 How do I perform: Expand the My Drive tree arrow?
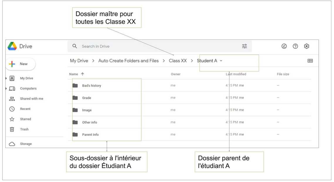(6, 78)
